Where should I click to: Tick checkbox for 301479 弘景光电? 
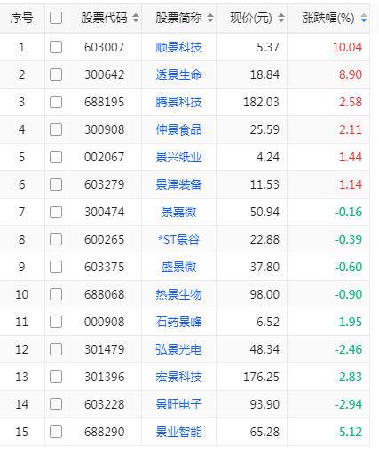point(56,349)
